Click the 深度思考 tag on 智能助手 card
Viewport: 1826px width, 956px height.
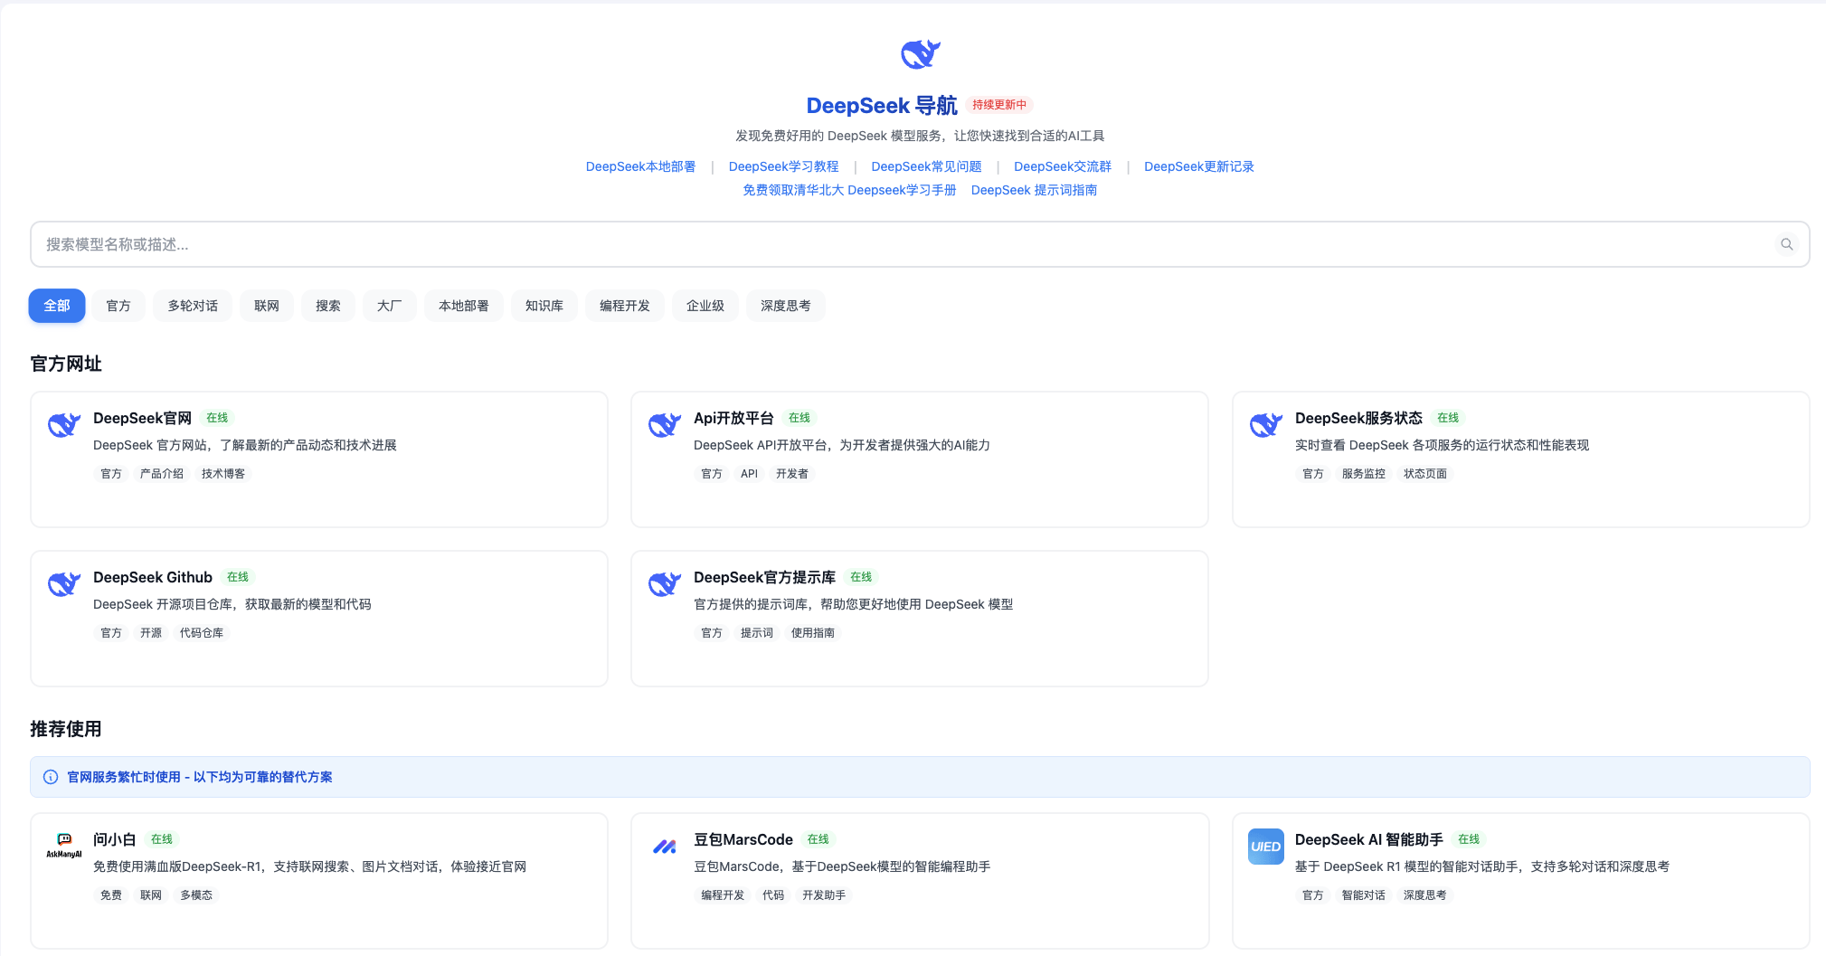coord(1425,895)
